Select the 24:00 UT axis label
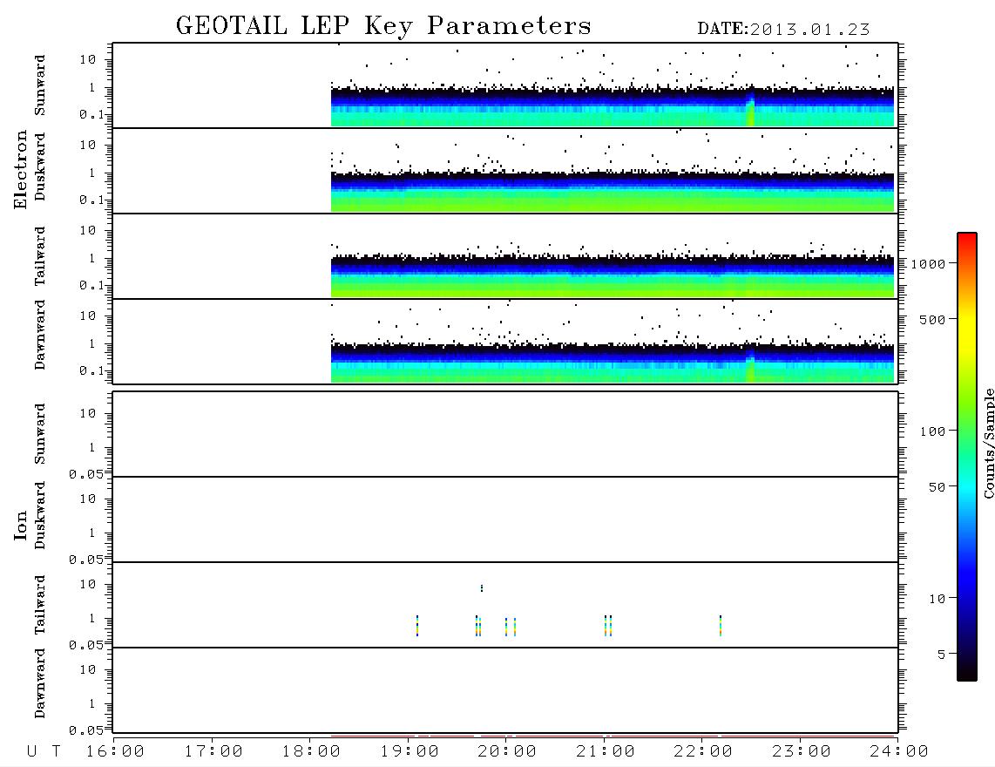Screen dimensions: 995x767 [x=899, y=752]
